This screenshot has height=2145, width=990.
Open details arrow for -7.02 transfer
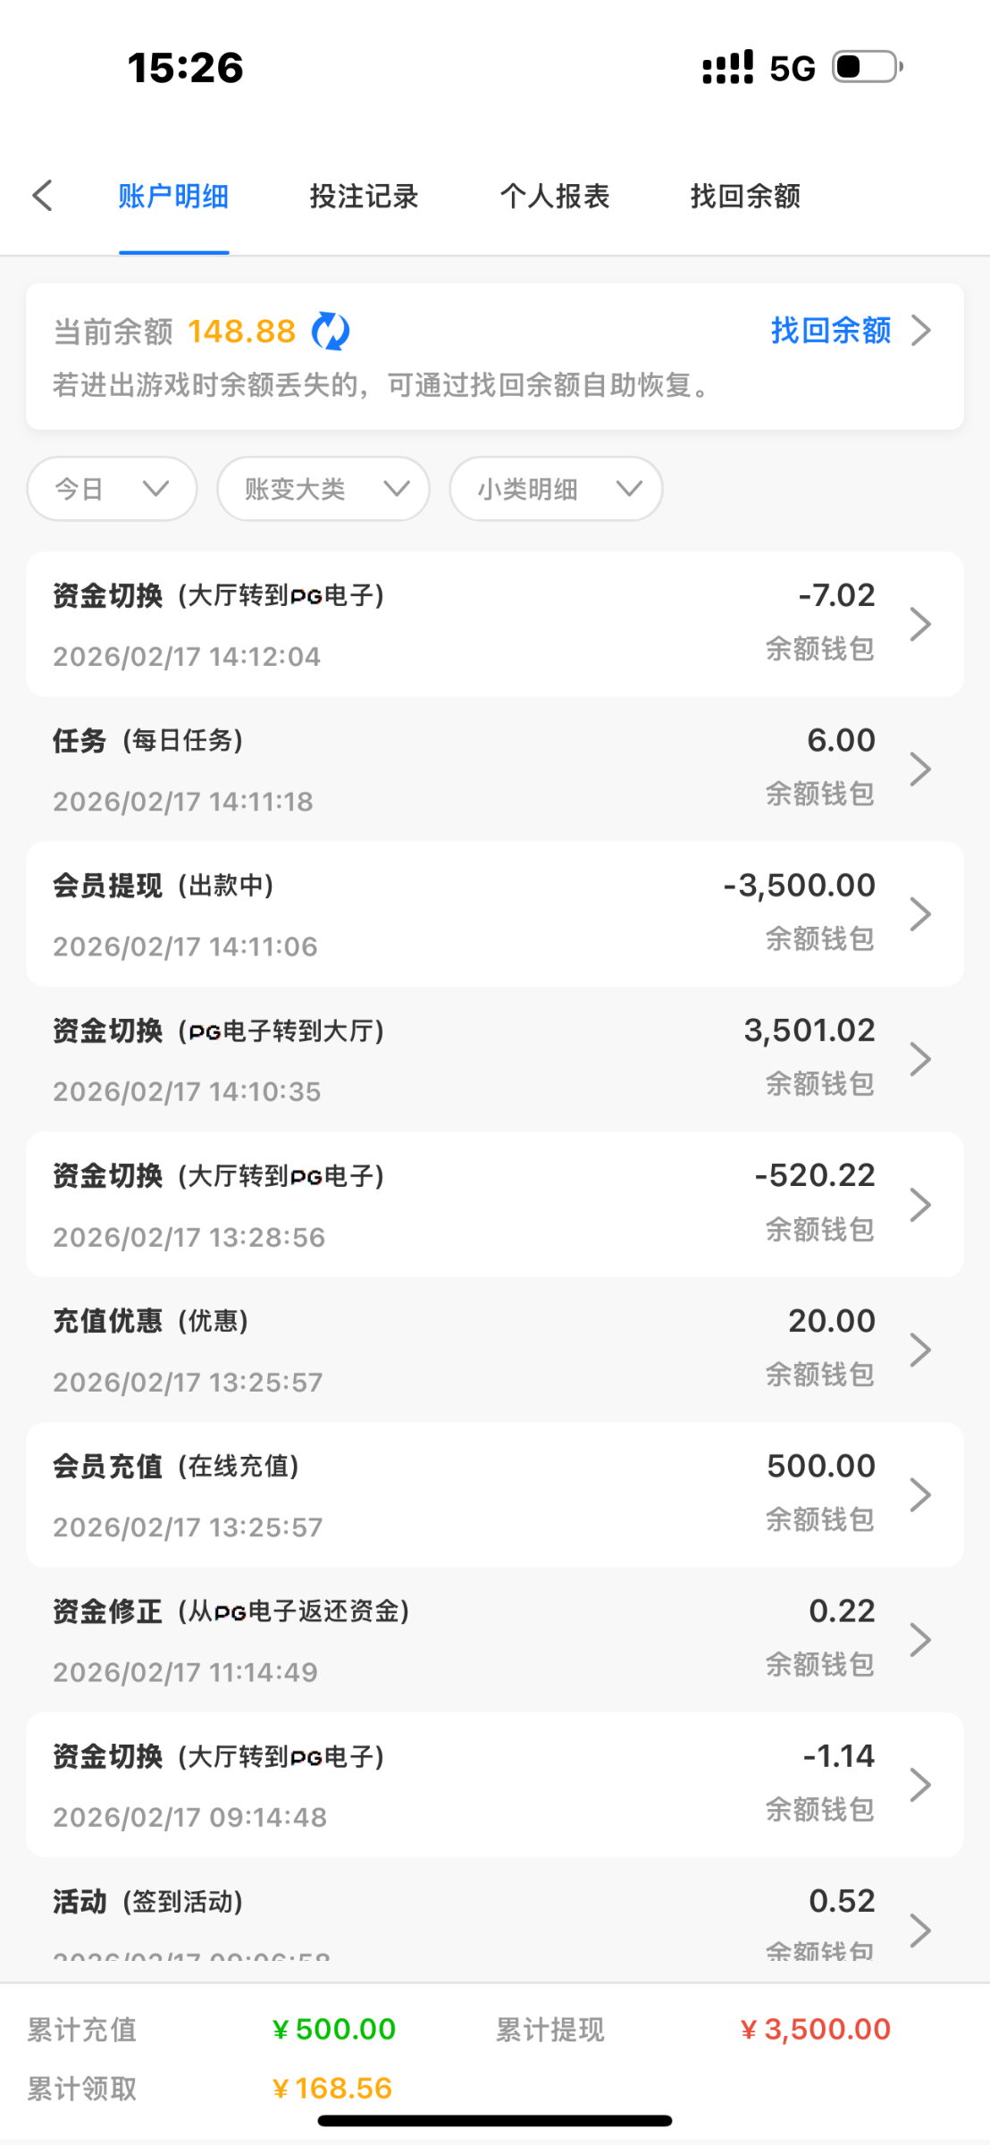tap(920, 624)
